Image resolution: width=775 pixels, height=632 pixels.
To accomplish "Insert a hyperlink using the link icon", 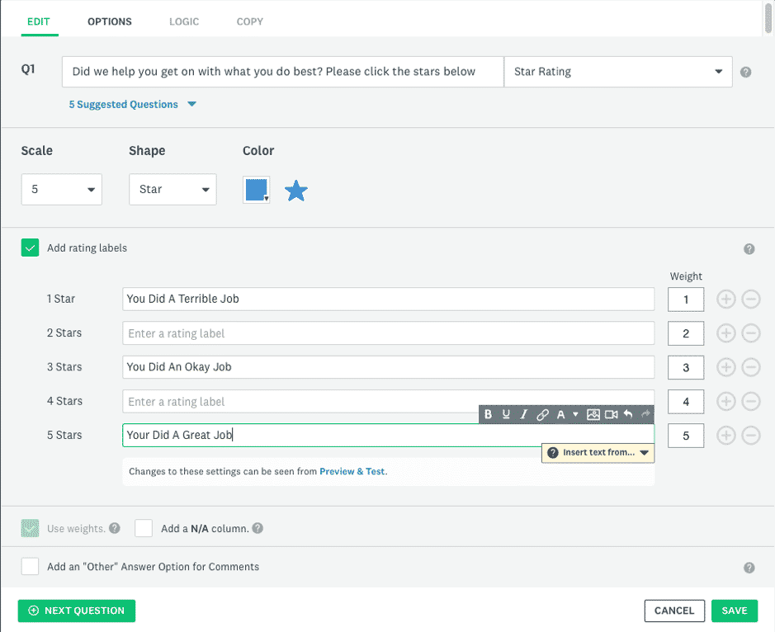I will (542, 415).
